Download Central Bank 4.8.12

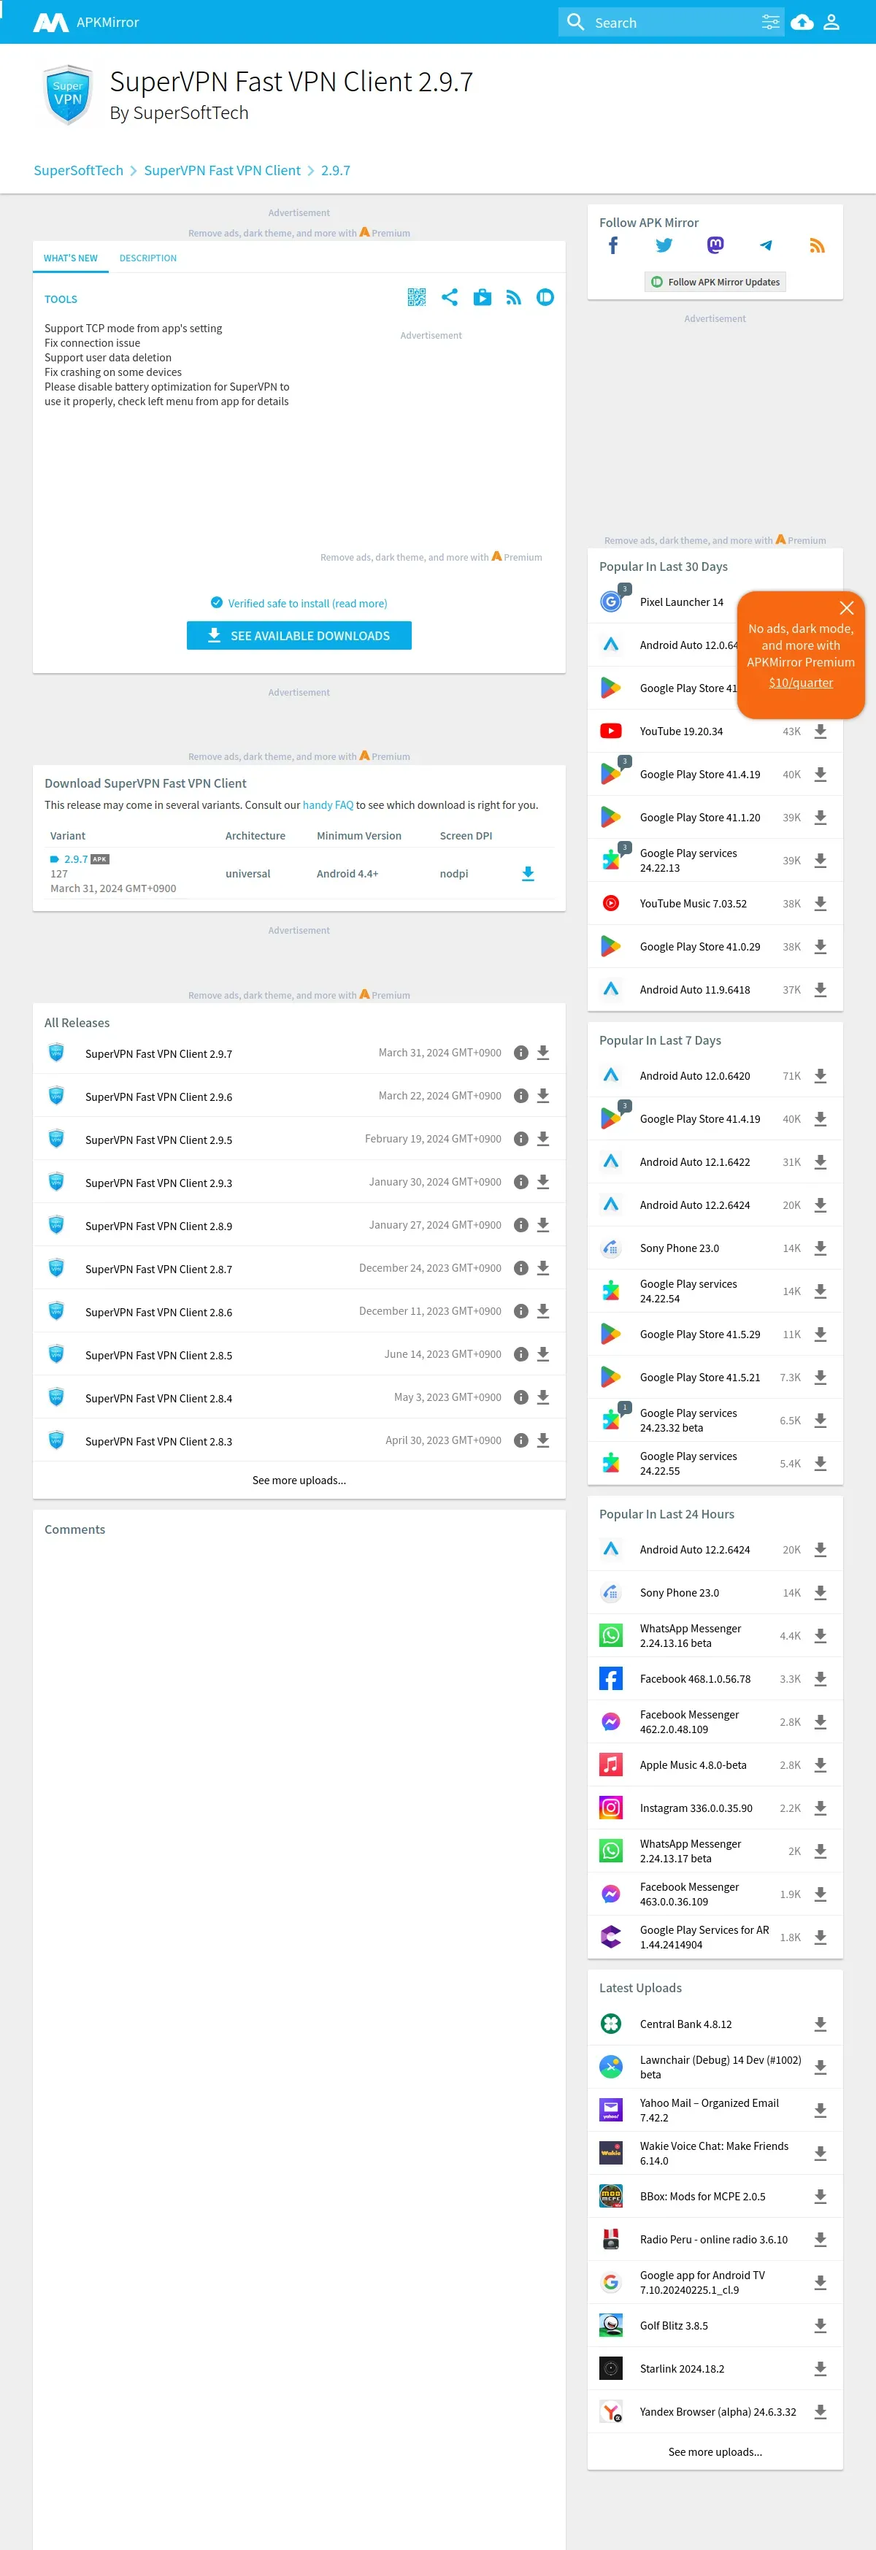[821, 2024]
